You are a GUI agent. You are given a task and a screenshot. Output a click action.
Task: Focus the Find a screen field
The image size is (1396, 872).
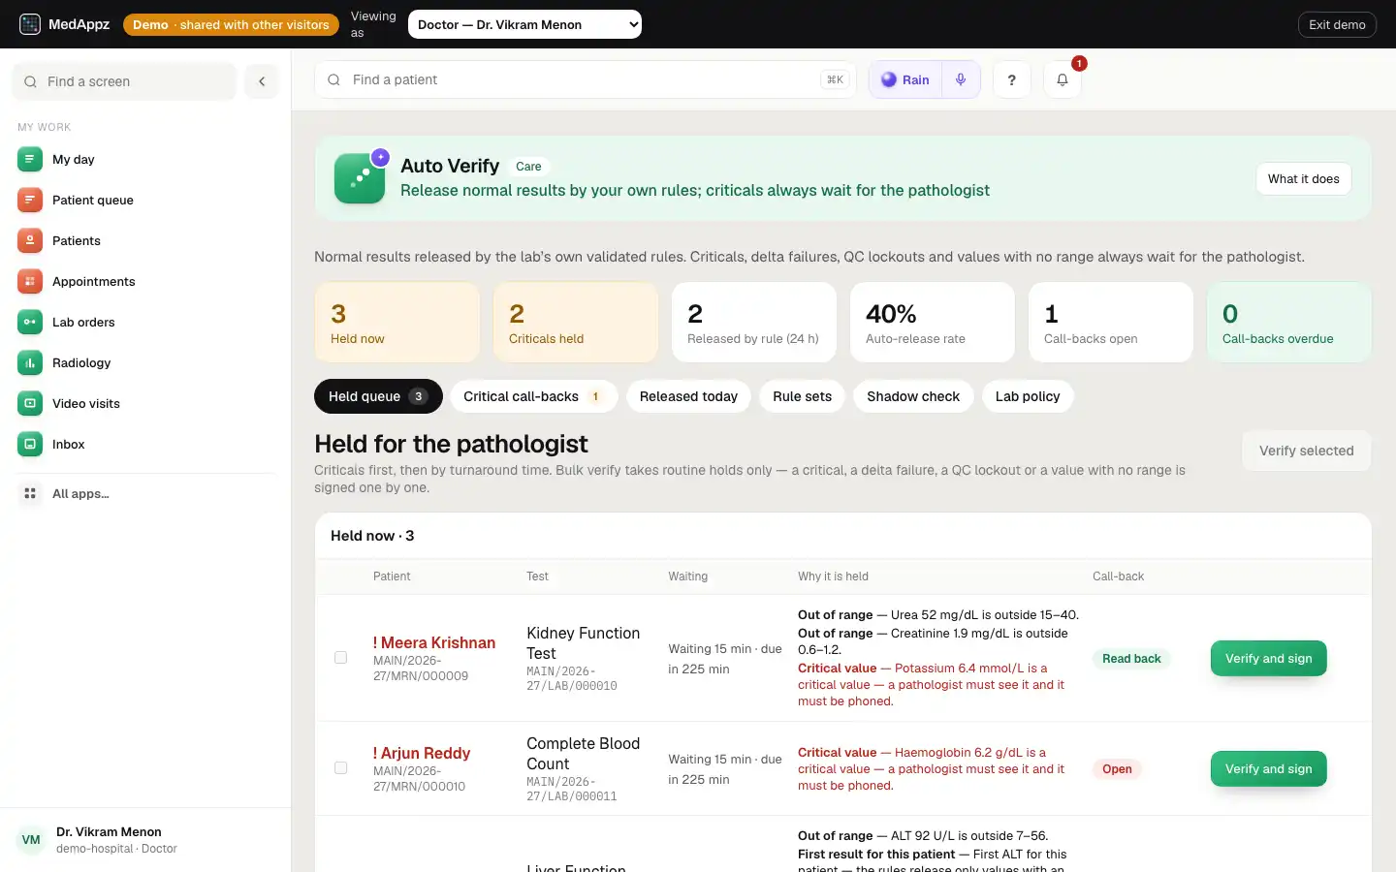124,81
